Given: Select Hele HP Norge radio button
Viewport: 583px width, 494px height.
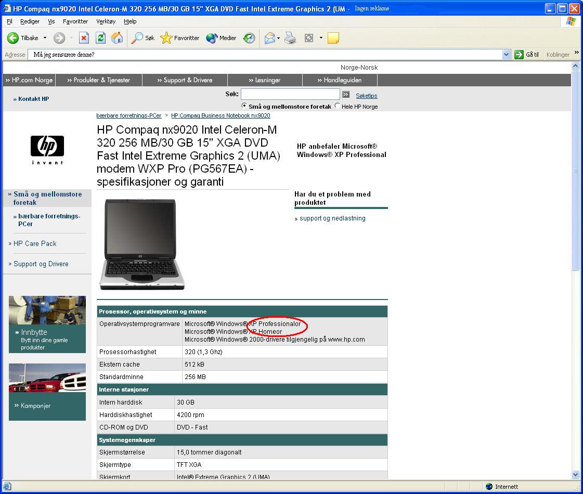Looking at the screenshot, I should click(337, 106).
